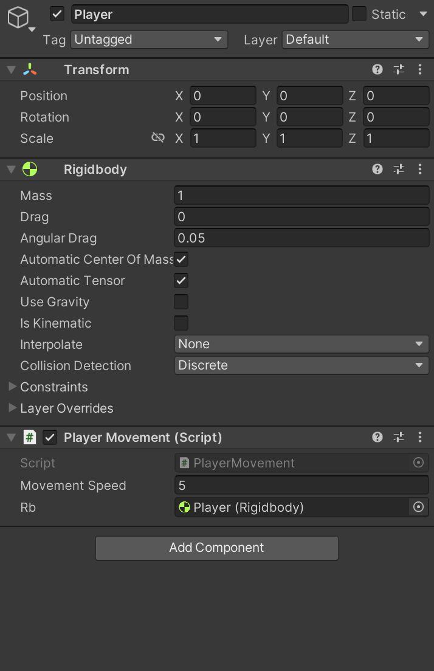Enable the Static checkbox
The image size is (434, 671).
click(359, 14)
